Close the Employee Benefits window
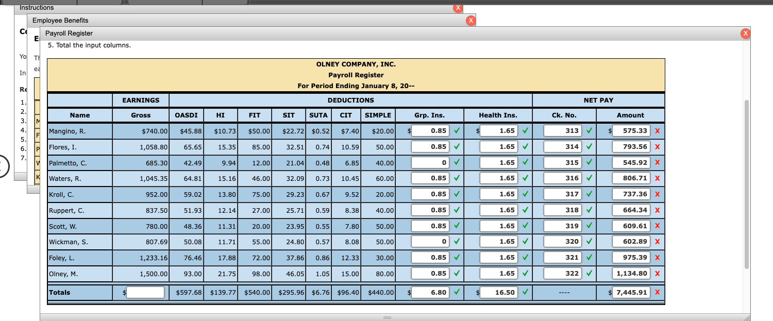This screenshot has height=321, width=773. coord(470,20)
